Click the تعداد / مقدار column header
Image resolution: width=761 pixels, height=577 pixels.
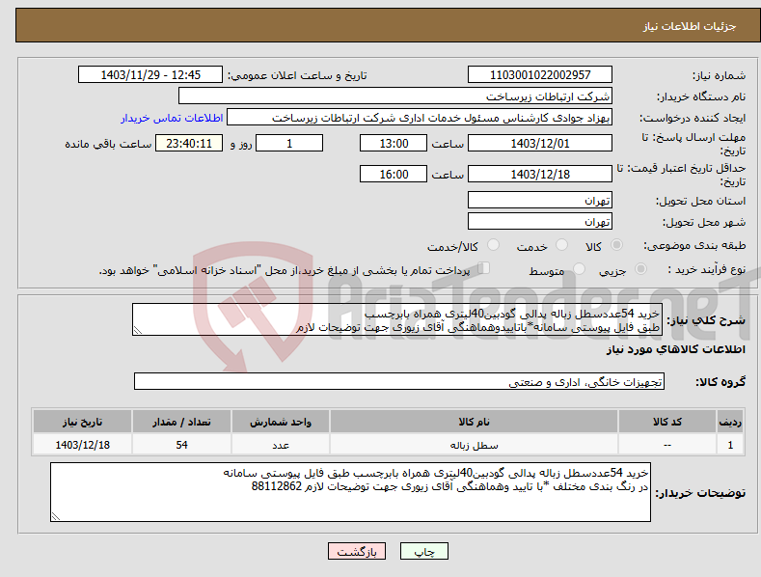pos(181,422)
